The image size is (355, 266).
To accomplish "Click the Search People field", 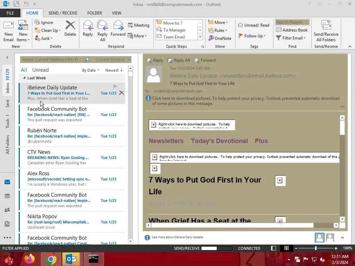I will (x=292, y=22).
